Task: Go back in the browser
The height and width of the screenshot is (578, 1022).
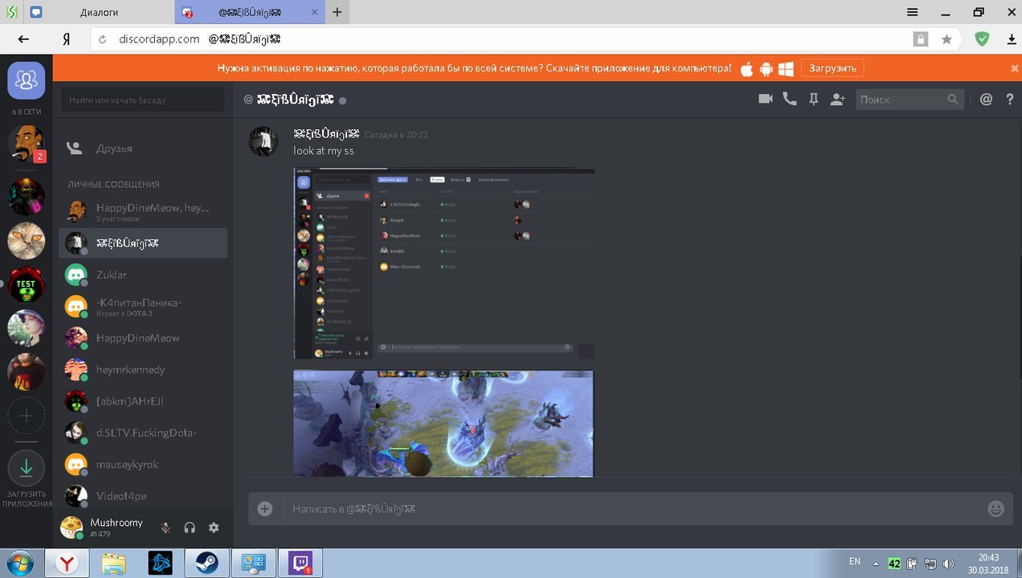Action: pos(23,39)
